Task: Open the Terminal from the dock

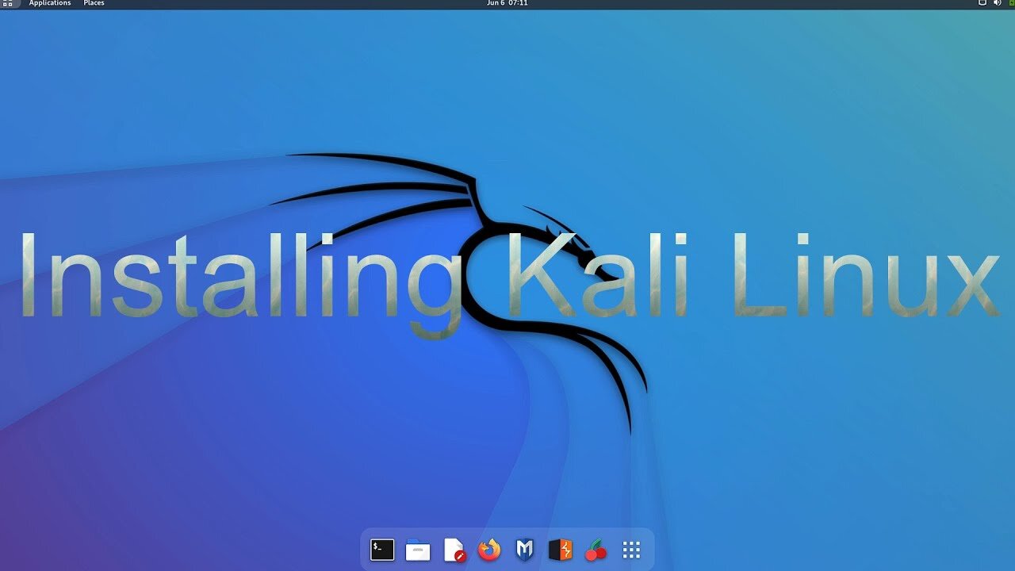Action: tap(382, 550)
